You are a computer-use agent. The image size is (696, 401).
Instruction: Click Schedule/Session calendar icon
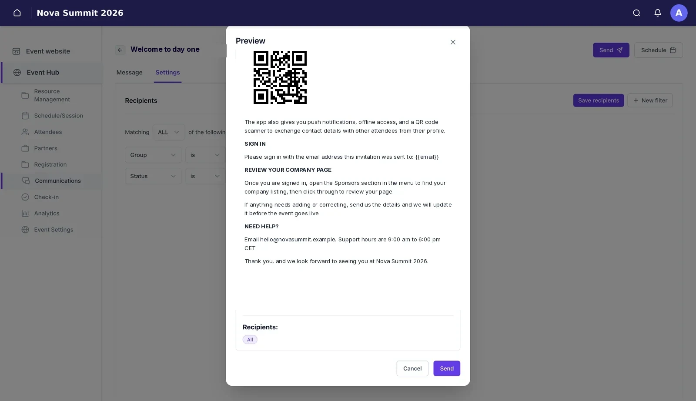click(25, 116)
